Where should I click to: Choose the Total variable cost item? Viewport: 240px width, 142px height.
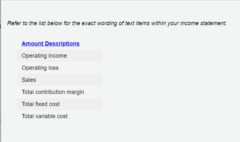click(60, 116)
